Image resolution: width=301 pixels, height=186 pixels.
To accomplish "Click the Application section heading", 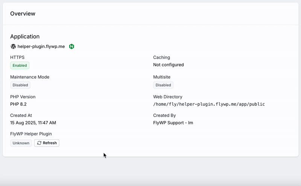I will (x=25, y=36).
